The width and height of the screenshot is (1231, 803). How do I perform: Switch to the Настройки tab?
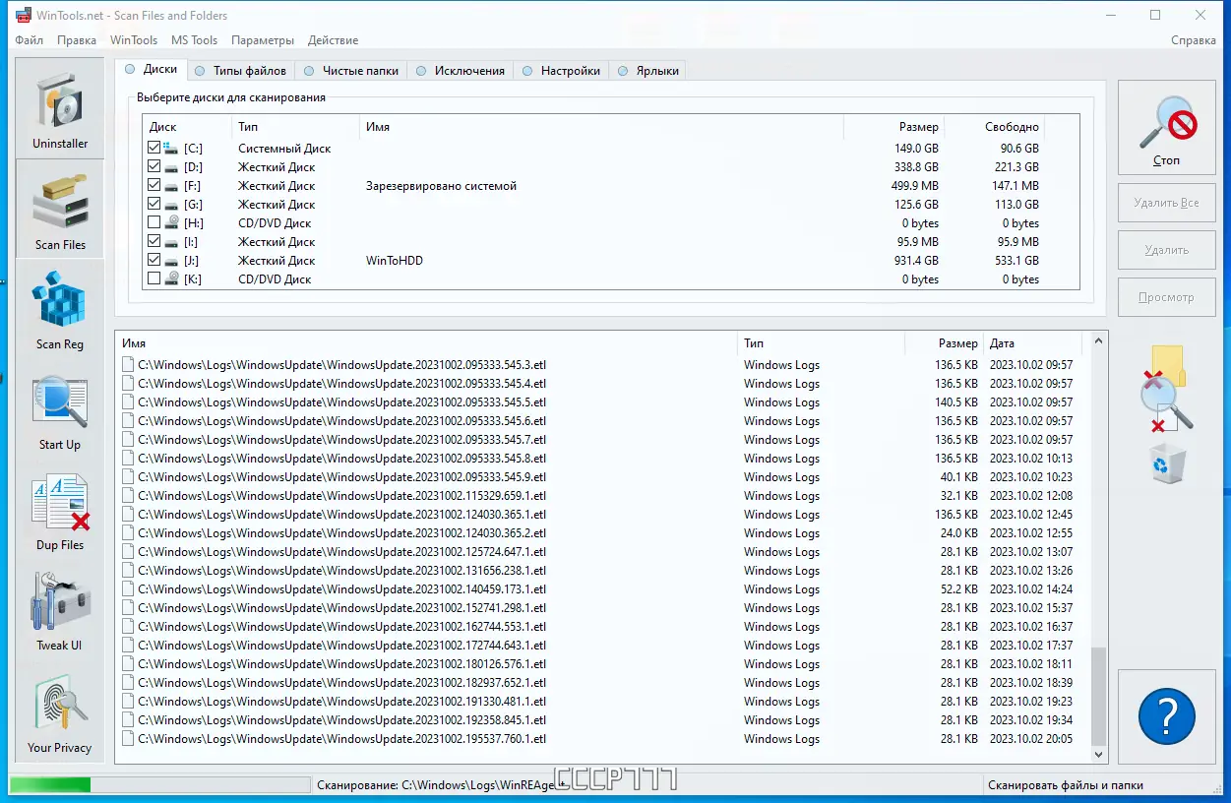pos(561,71)
